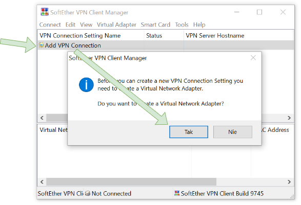Click the blue information icon in dialog
The width and height of the screenshot is (301, 205).
pos(86,84)
